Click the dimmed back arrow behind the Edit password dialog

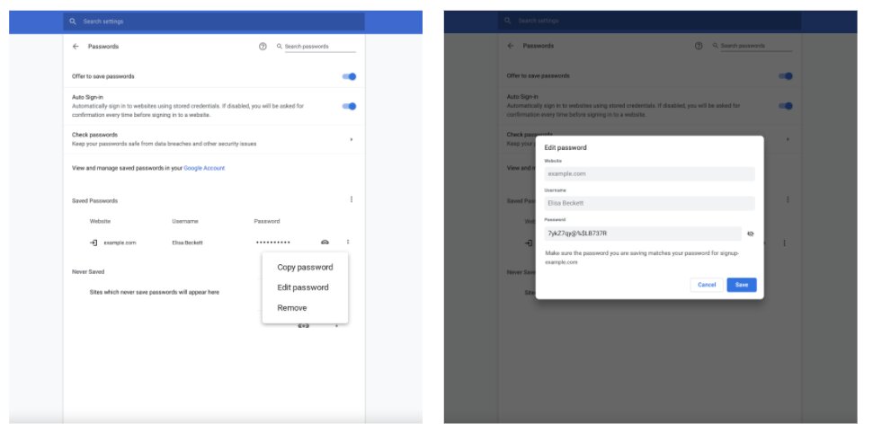click(x=511, y=46)
